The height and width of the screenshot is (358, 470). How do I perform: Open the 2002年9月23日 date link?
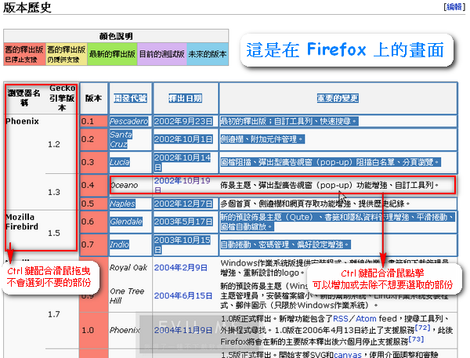coord(183,121)
